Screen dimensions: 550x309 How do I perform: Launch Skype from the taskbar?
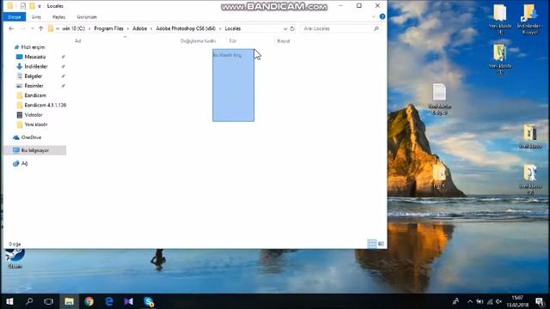[149, 301]
